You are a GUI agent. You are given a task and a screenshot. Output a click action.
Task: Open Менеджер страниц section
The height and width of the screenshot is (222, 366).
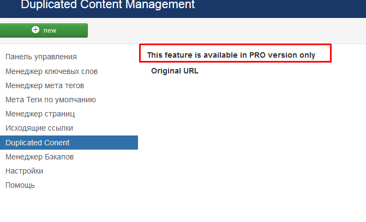pyautogui.click(x=40, y=114)
